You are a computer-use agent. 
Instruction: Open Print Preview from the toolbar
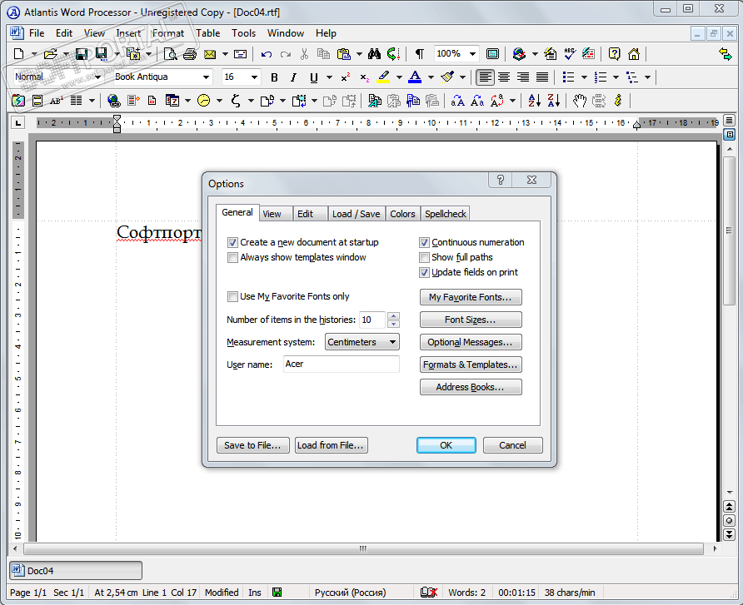click(170, 54)
